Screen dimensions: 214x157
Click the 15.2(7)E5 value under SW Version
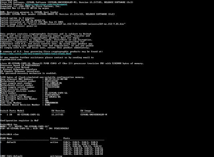(x=57, y=114)
